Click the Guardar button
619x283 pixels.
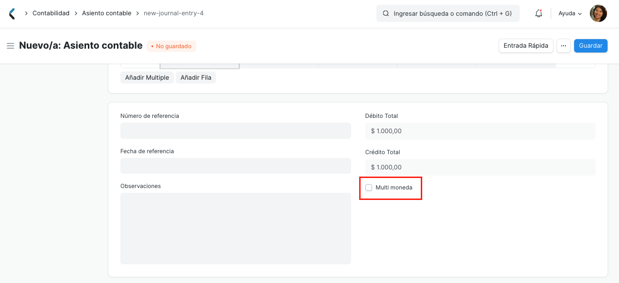(591, 46)
